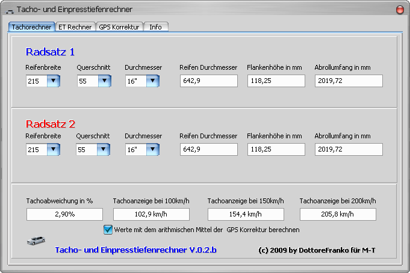Switch to the Tachorechner tab
410x273 pixels.
tap(31, 27)
